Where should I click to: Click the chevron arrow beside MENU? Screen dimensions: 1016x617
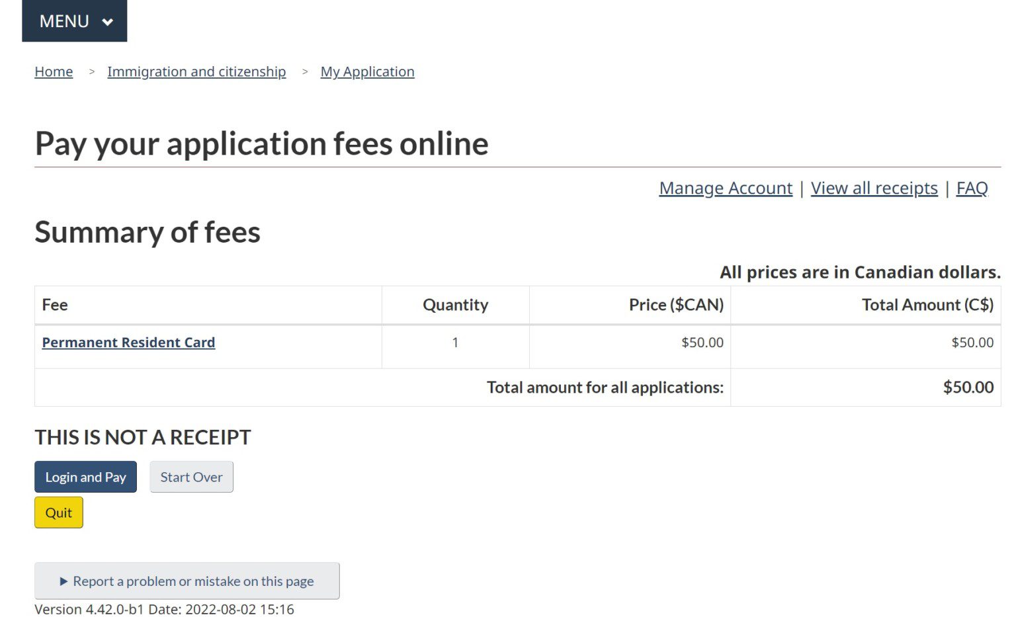(x=107, y=22)
